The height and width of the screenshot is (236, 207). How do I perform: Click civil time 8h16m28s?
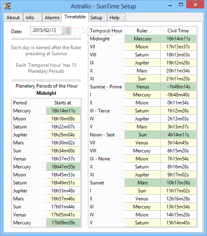[179, 167]
